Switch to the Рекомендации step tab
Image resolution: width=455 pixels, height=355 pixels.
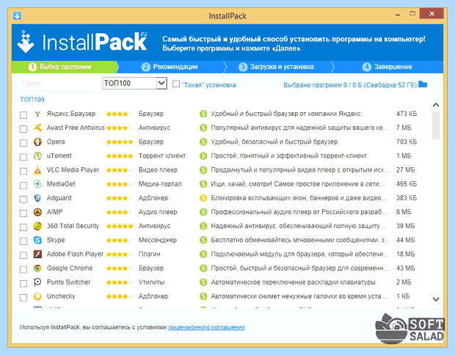tap(170, 67)
